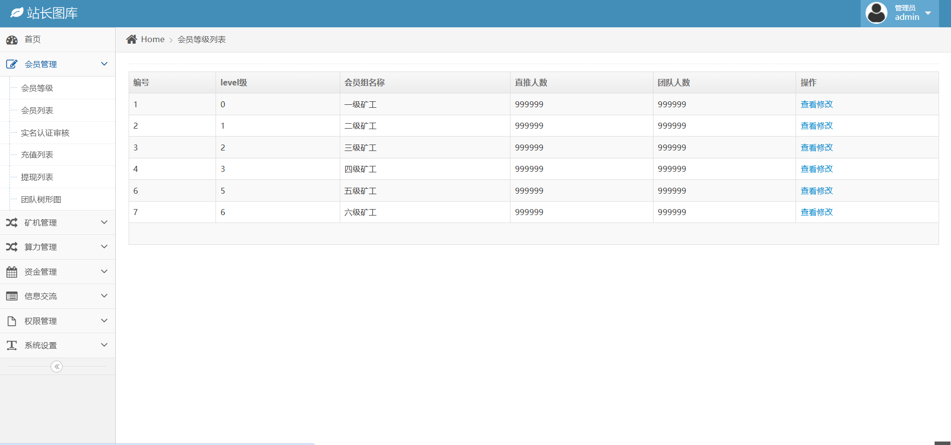Click the list icon beside 信息交流
The height and width of the screenshot is (445, 951).
coord(12,296)
